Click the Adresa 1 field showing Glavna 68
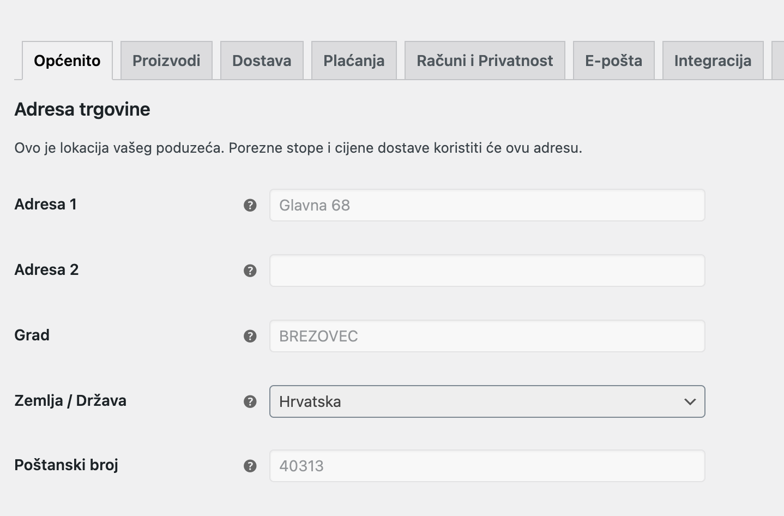784x516 pixels. pyautogui.click(x=487, y=205)
